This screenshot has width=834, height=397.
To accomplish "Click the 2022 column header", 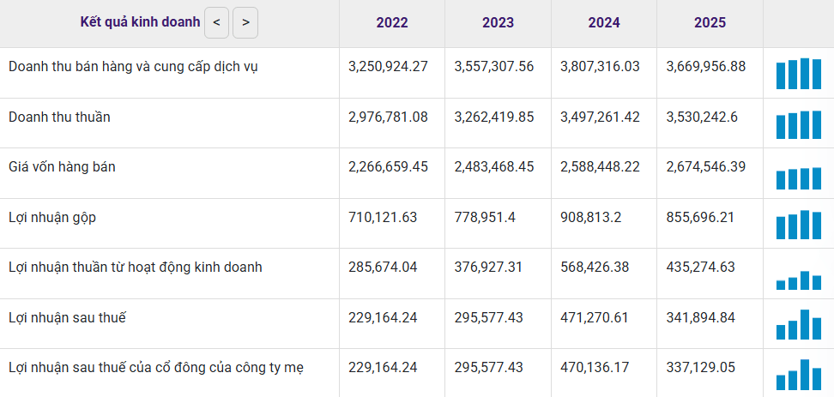I will coord(392,23).
